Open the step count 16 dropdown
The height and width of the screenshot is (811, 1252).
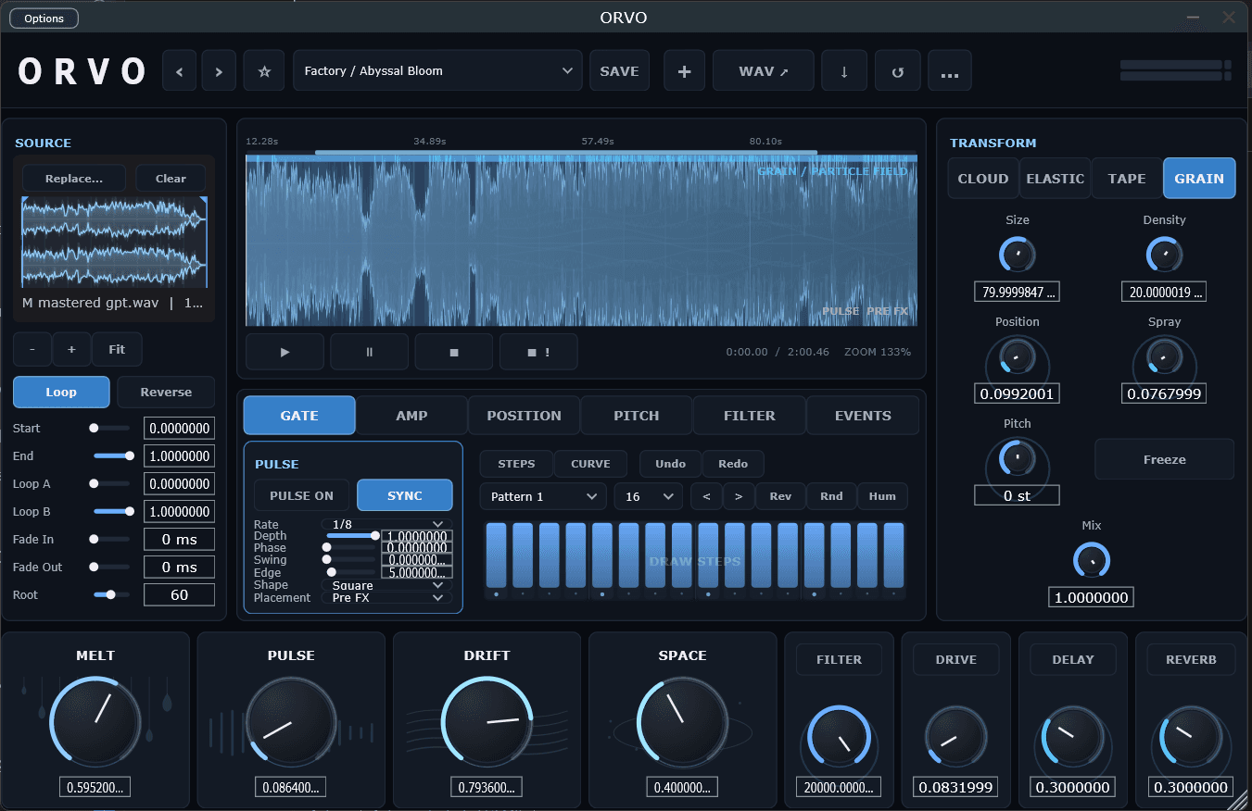point(649,496)
